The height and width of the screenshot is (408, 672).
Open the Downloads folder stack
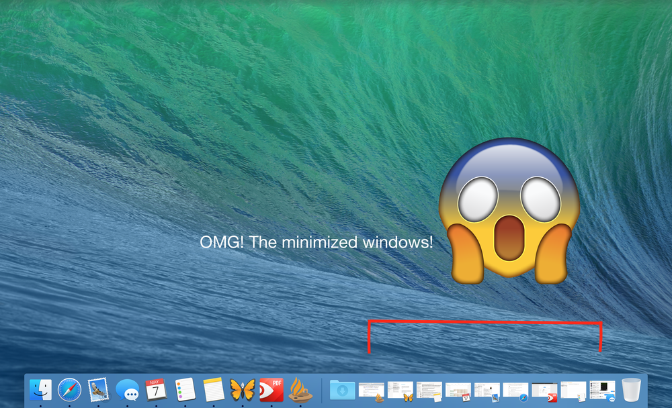tap(342, 390)
